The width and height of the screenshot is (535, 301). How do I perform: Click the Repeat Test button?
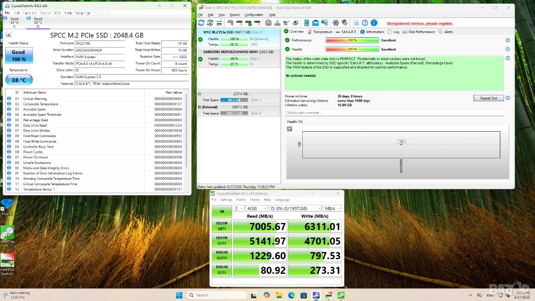(489, 98)
